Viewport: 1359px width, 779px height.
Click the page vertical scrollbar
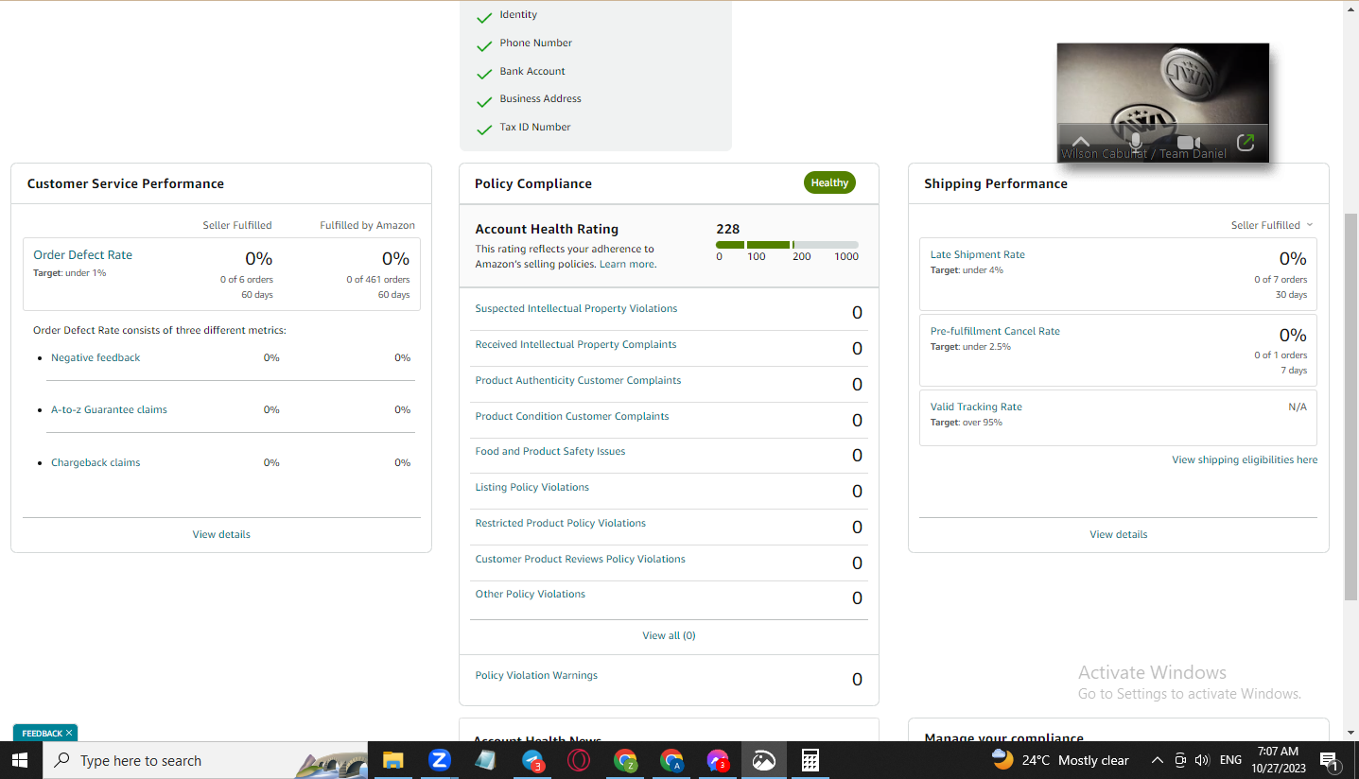1350,407
